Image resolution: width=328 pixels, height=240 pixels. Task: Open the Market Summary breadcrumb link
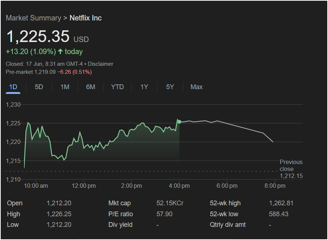point(34,18)
